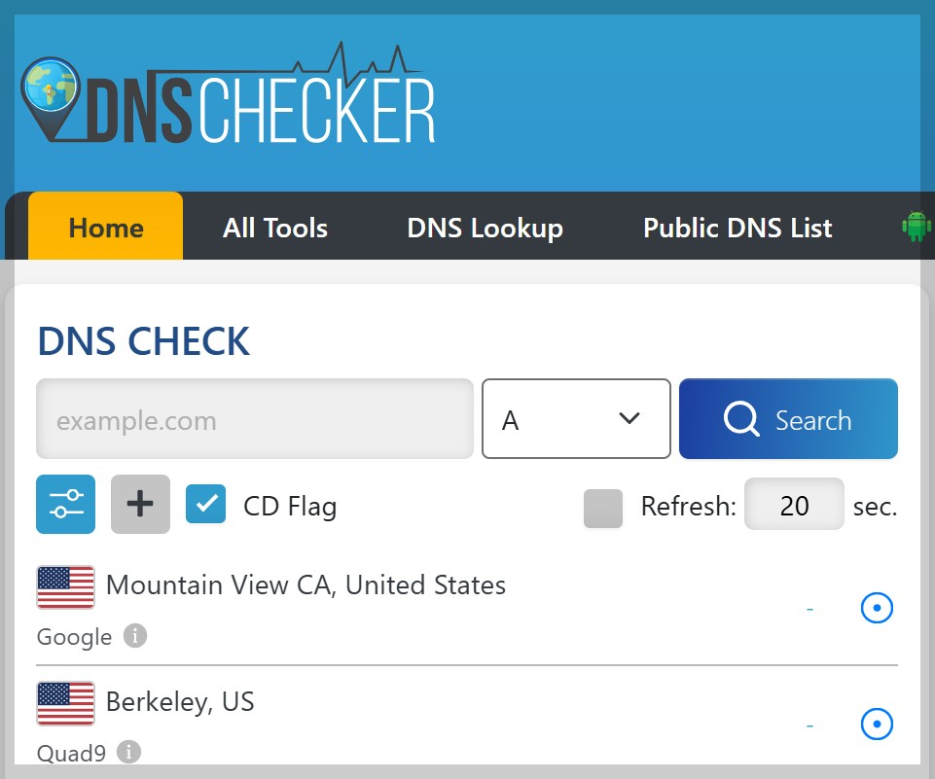935x779 pixels.
Task: Click the US flag beside Mountain View
Action: [x=65, y=587]
